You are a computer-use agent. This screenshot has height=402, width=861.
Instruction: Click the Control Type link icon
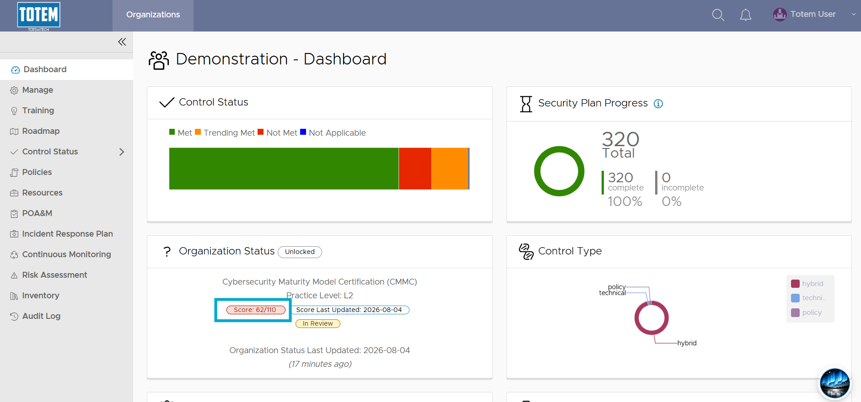pyautogui.click(x=526, y=252)
